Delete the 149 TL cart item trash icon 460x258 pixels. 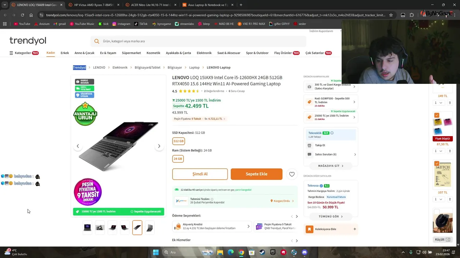point(450,103)
